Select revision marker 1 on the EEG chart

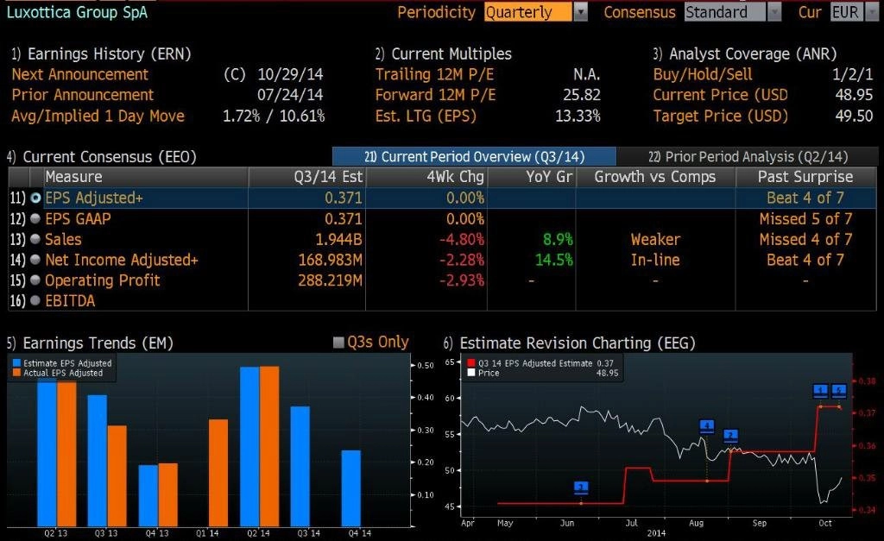point(820,390)
